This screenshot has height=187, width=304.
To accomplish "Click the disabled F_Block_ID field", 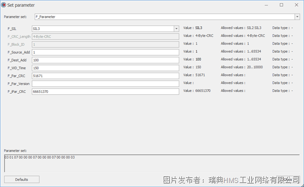I will pyautogui.click(x=105, y=45).
